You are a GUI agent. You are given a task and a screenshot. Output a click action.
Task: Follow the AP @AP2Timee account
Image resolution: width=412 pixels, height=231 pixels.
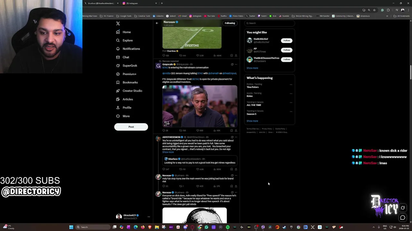pyautogui.click(x=287, y=50)
